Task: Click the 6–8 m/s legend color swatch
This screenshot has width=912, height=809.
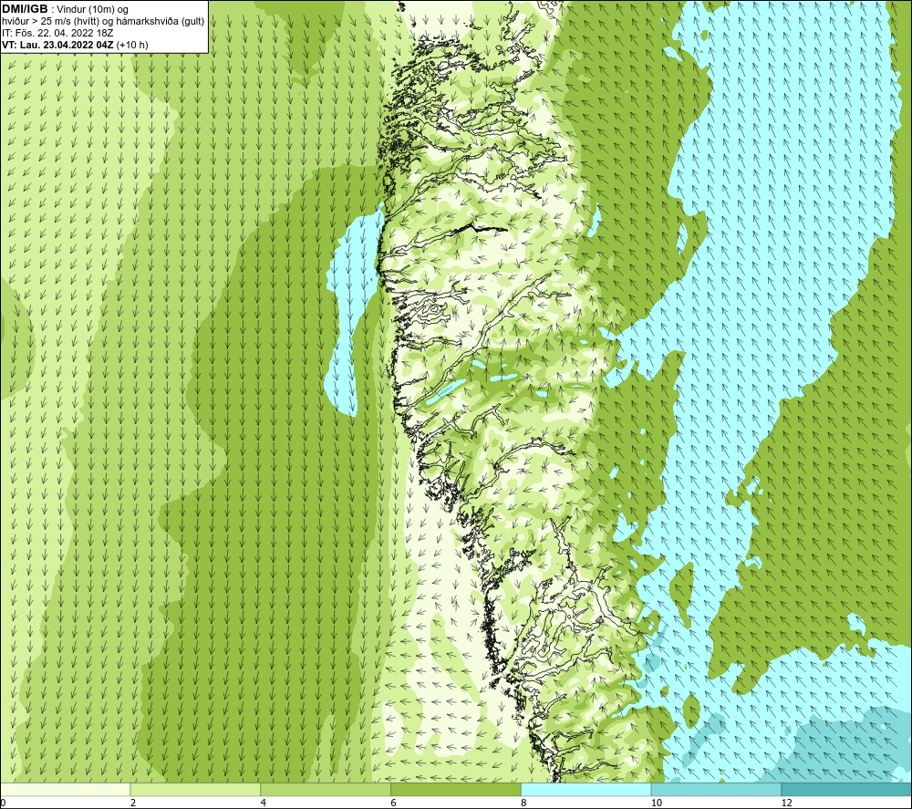Action: click(456, 790)
